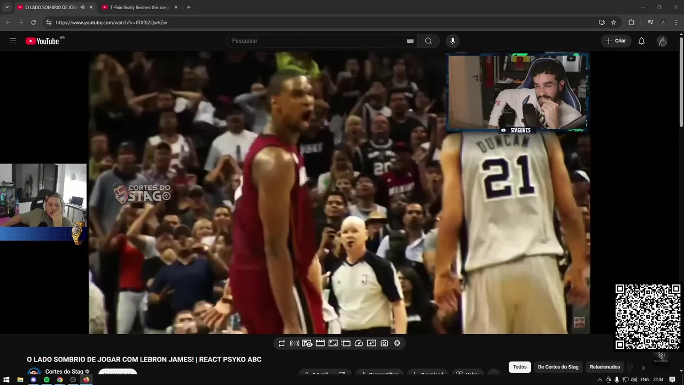The width and height of the screenshot is (684, 385).
Task: Focus the Pesquisar search field
Action: [322, 41]
